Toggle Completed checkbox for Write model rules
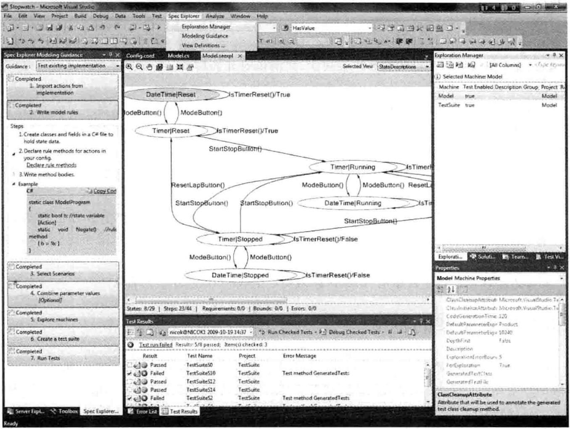This screenshot has height=429, width=570. (11, 105)
